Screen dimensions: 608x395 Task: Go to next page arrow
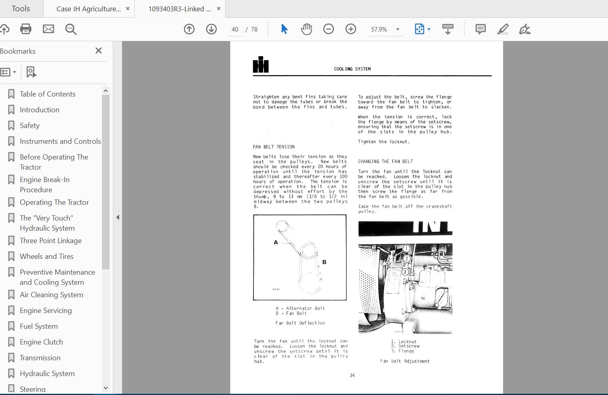coord(211,29)
